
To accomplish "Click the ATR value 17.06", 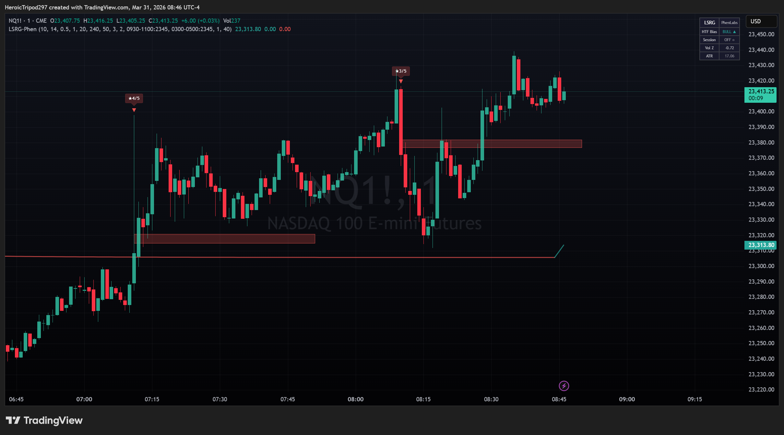I will [729, 56].
